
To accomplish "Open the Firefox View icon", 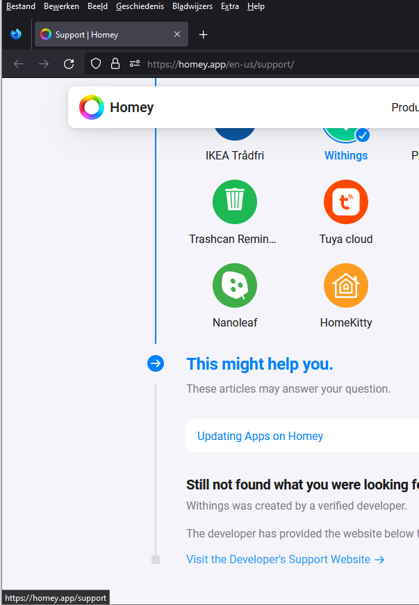I will click(x=16, y=34).
